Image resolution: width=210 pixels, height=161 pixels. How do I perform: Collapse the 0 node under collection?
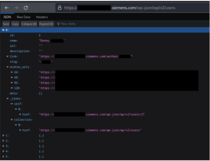pyautogui.click(x=16, y=125)
